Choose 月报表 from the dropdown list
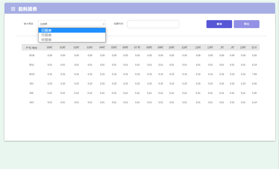 point(72,35)
